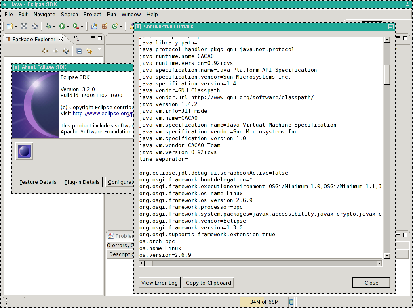Minimize the Package Explorer view

point(93,37)
